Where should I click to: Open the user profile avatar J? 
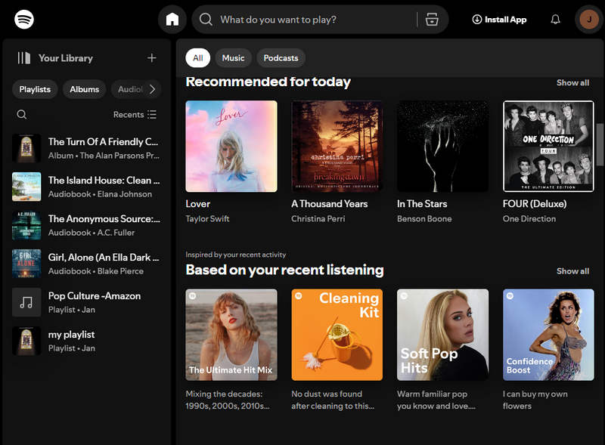(x=589, y=20)
